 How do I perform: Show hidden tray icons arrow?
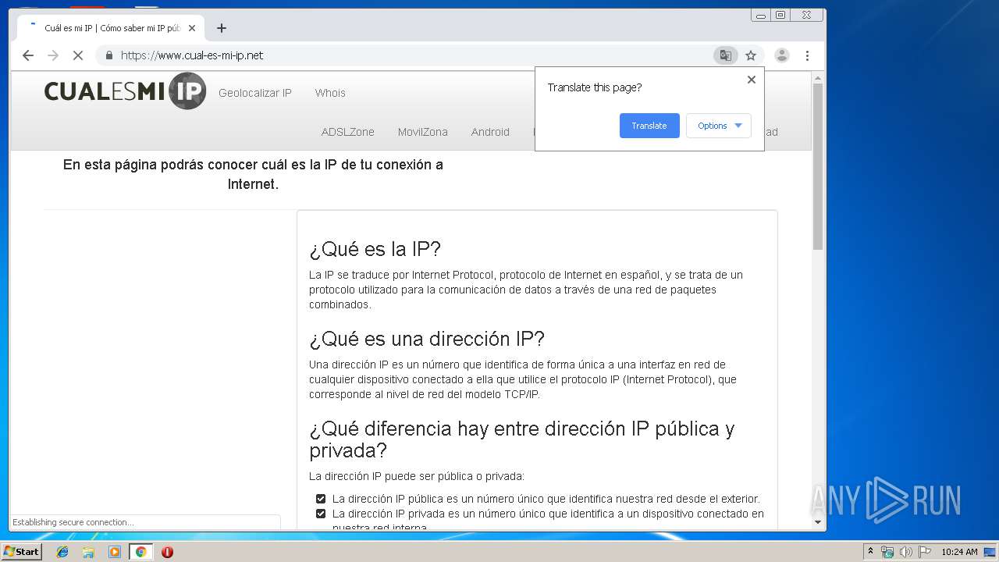[x=871, y=552]
